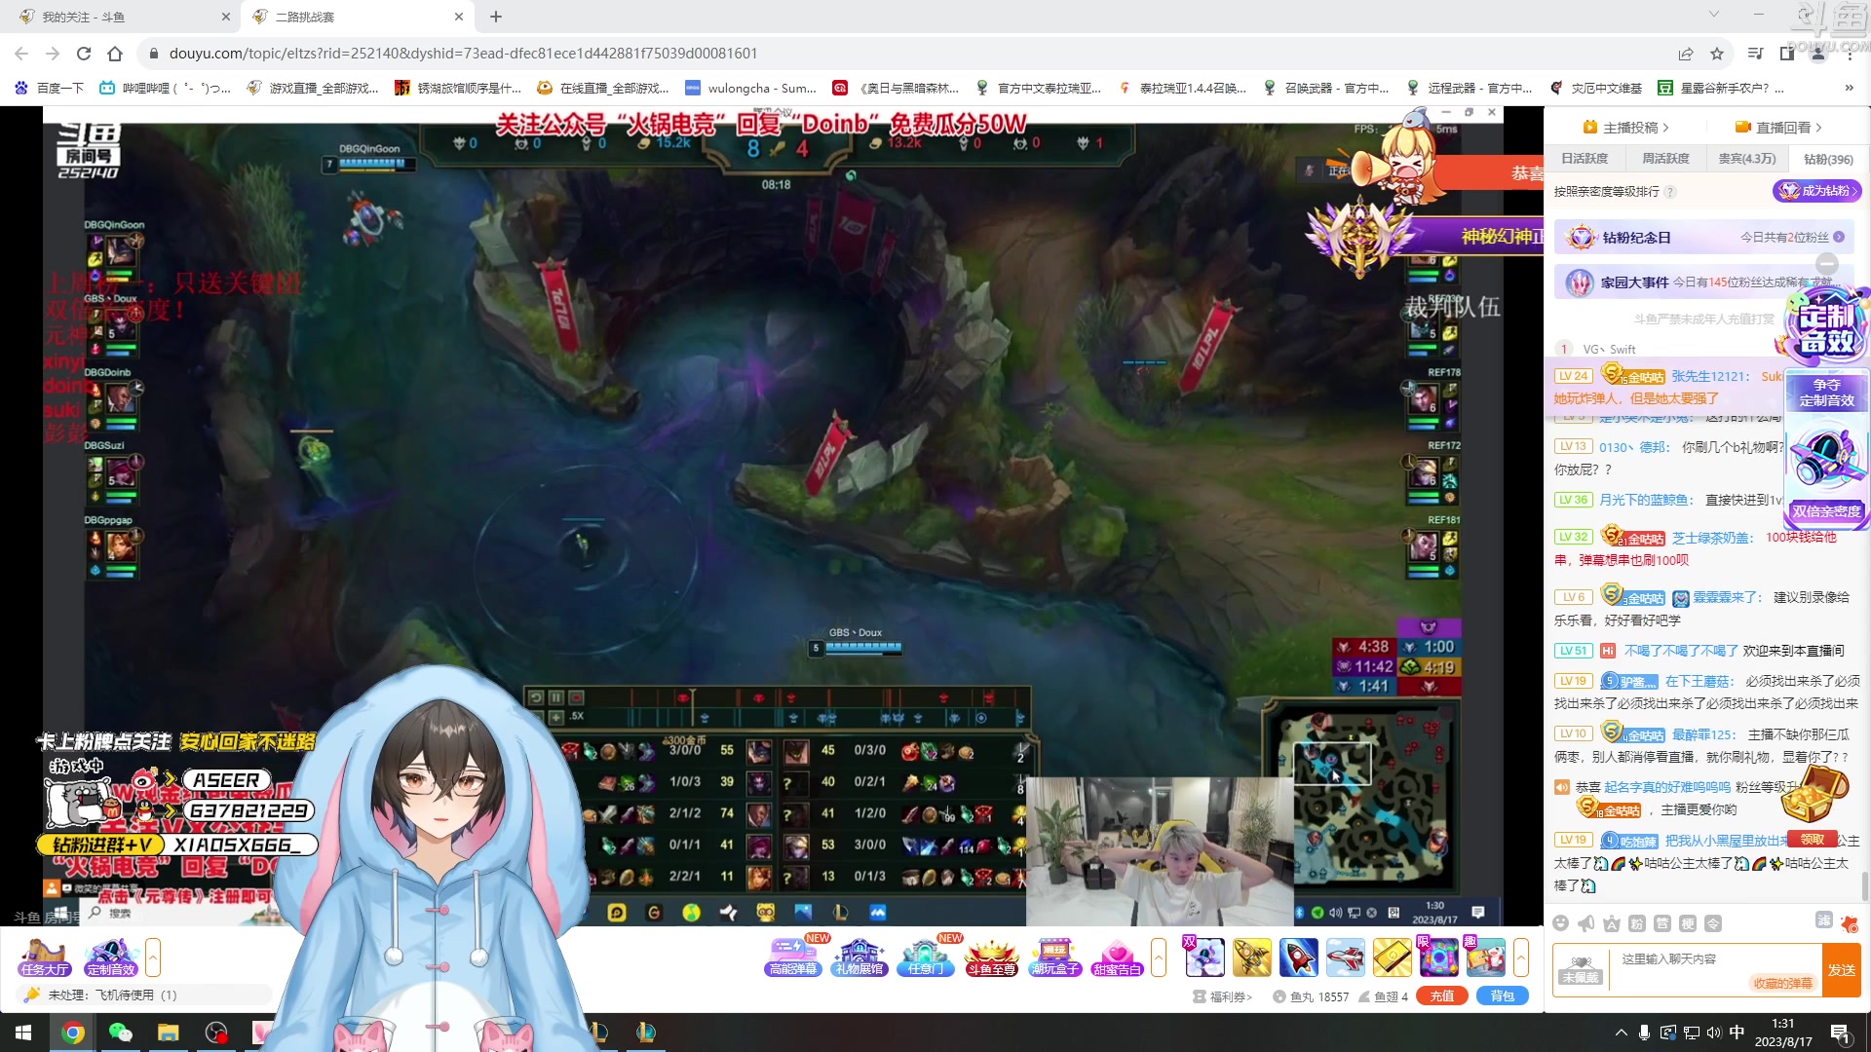Open OBS Studio from the taskbar
This screenshot has width=1871, height=1052.
pos(216,1033)
